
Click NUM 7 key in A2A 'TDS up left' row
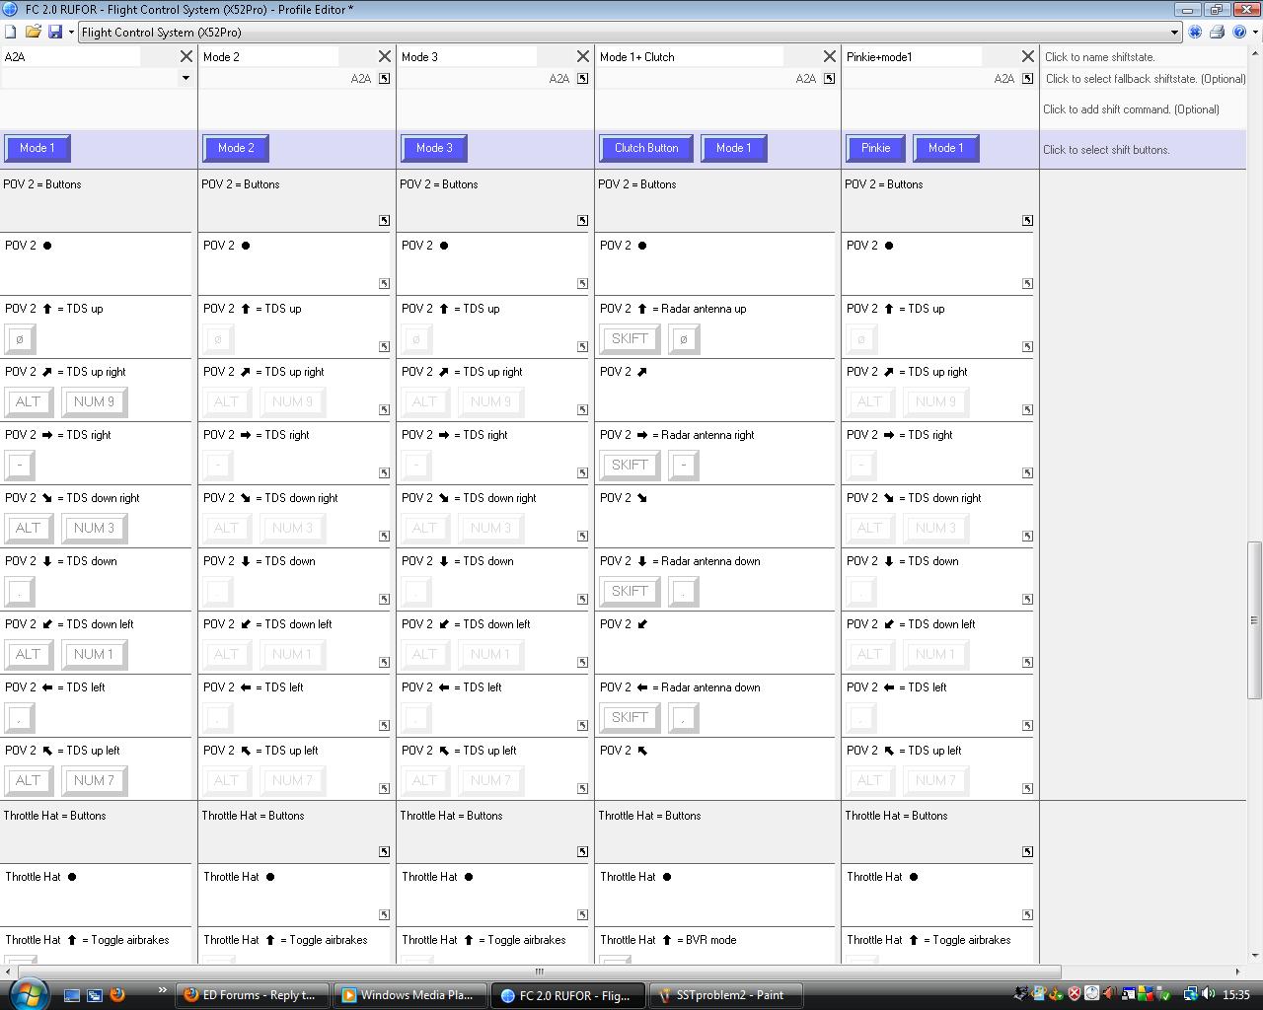point(95,780)
